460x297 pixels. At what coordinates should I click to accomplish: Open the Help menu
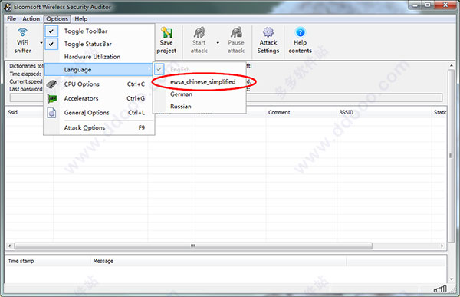pyautogui.click(x=81, y=18)
